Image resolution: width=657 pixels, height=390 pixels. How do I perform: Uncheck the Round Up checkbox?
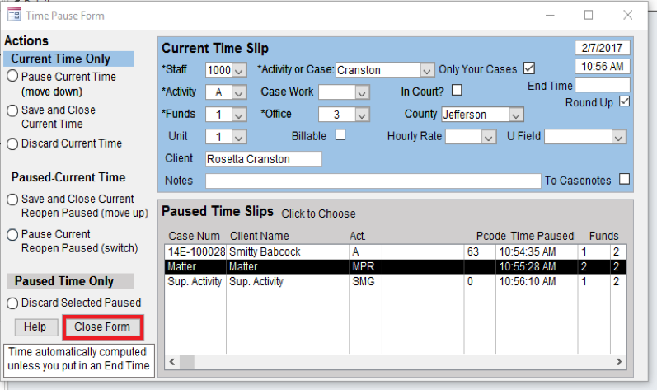(624, 101)
